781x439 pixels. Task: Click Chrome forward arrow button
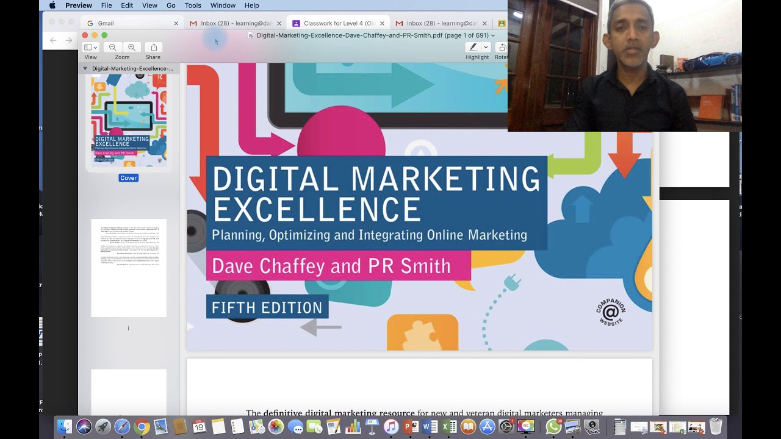69,40
